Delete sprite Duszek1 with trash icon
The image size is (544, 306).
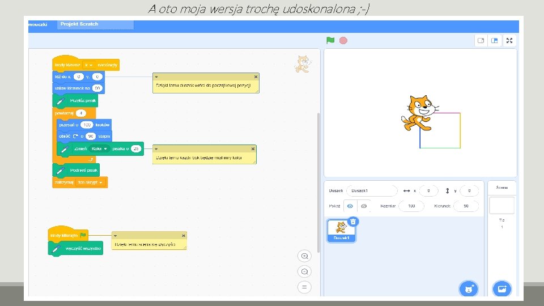pos(353,222)
